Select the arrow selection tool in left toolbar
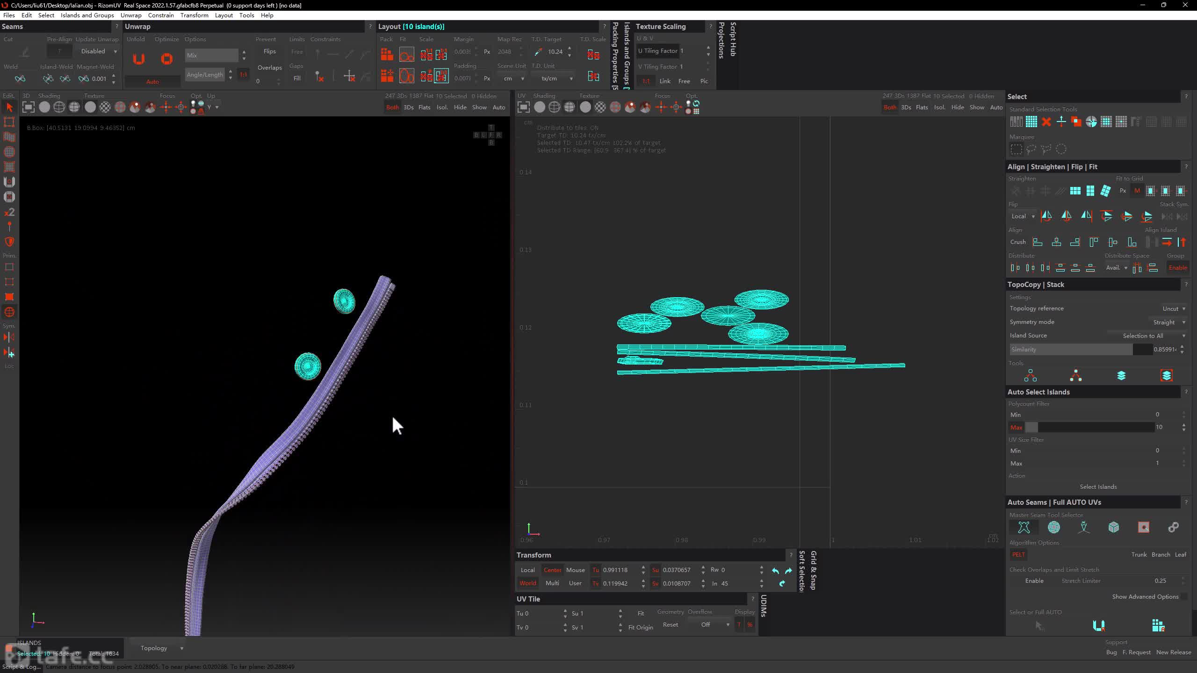 [x=9, y=107]
